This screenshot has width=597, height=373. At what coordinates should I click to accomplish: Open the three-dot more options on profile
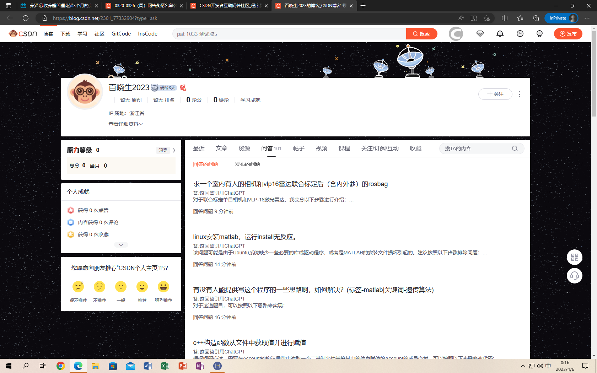(x=520, y=94)
